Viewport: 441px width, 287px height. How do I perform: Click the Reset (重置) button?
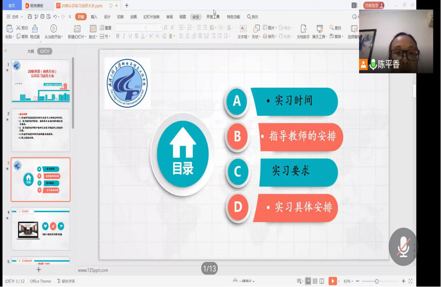[x=106, y=28]
